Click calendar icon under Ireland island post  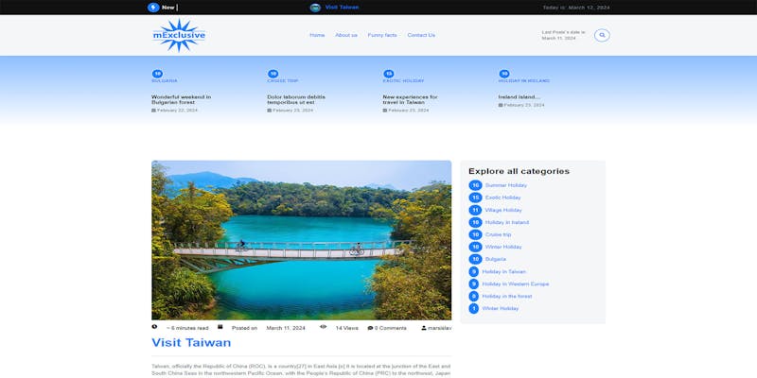pos(501,105)
